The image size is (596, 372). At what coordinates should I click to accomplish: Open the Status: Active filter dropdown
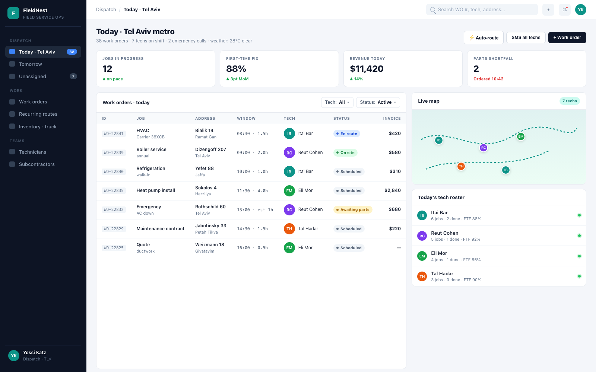point(378,102)
